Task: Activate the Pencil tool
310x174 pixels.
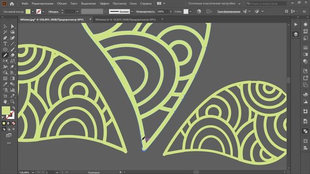Action: coord(5,55)
